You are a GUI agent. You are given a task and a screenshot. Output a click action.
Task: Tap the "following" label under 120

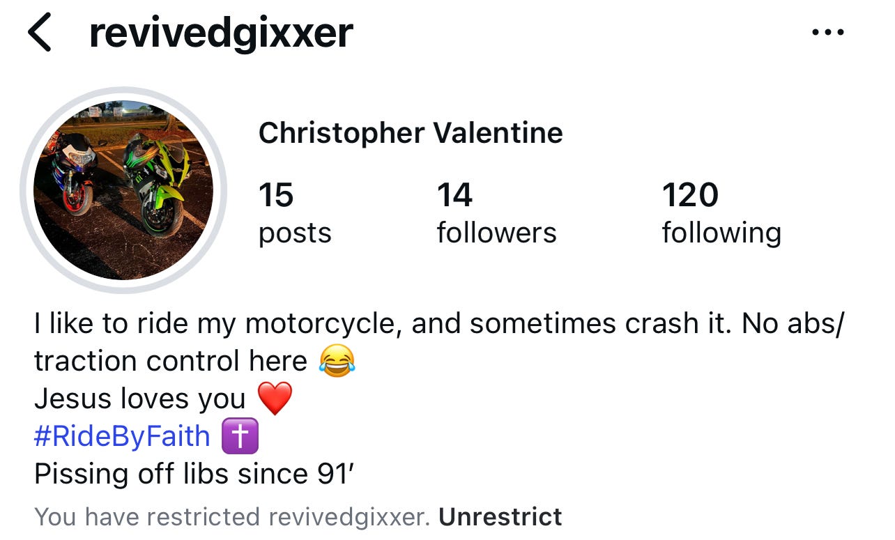click(721, 233)
